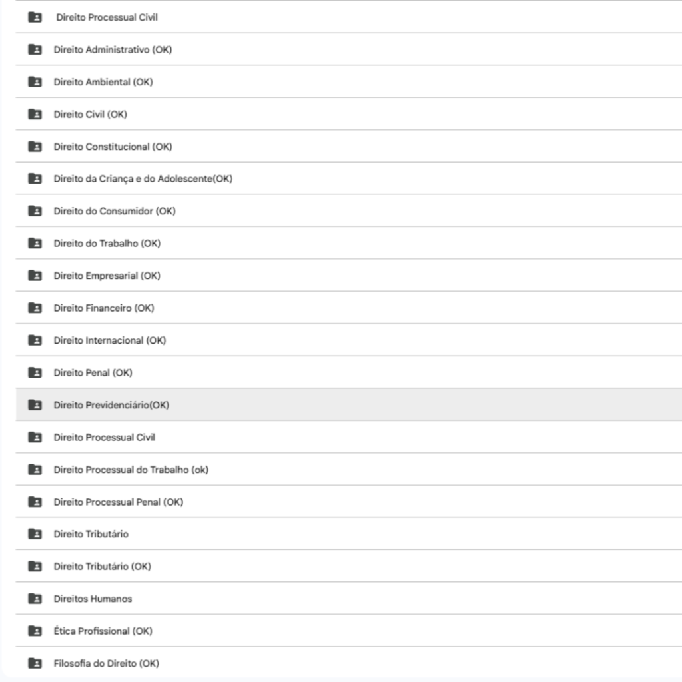This screenshot has height=682, width=682.
Task: Click the folder icon beside Direito Civil (OK)
Action: coord(35,114)
